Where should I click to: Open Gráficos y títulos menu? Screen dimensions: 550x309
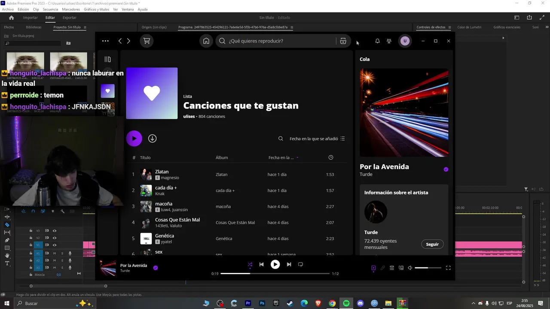[97, 9]
